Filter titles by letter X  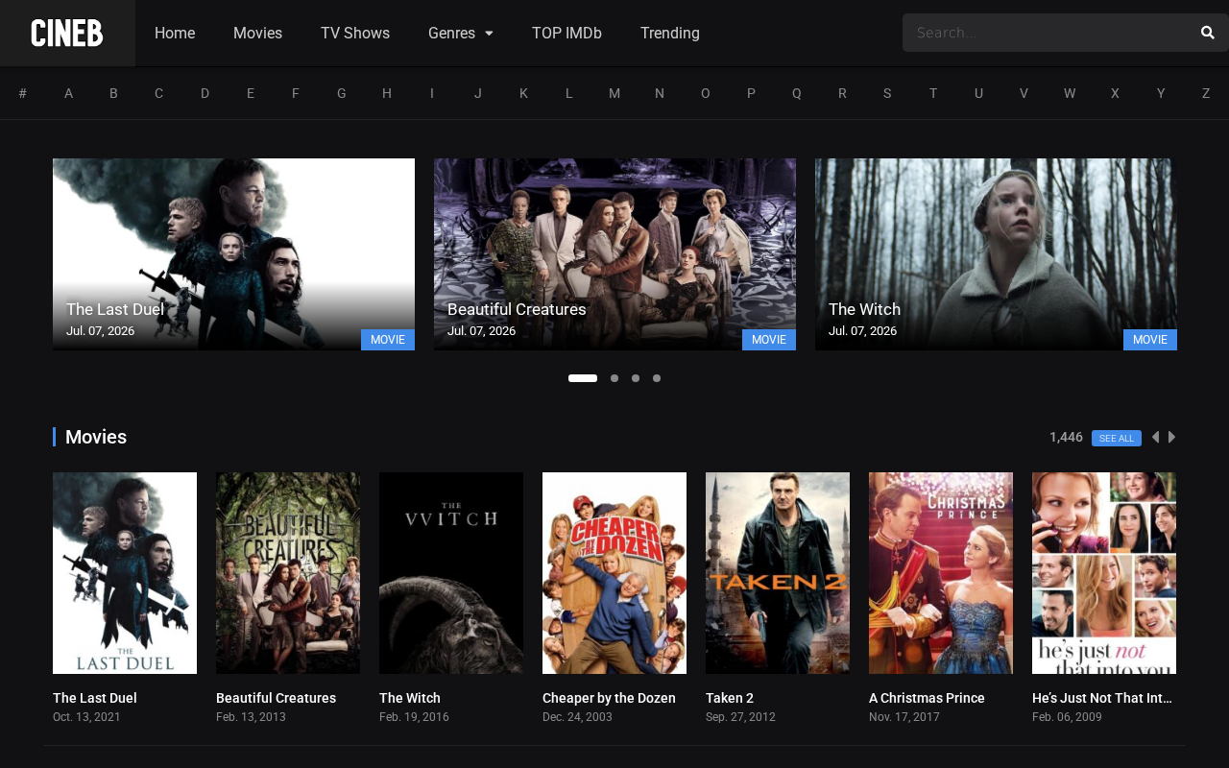point(1115,93)
